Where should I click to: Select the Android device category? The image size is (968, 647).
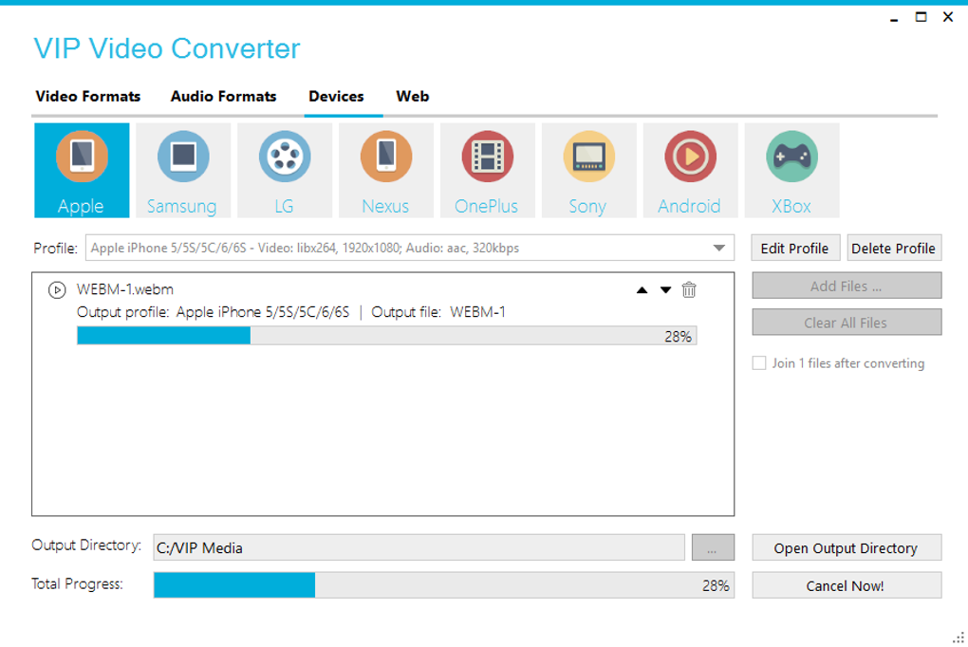690,171
